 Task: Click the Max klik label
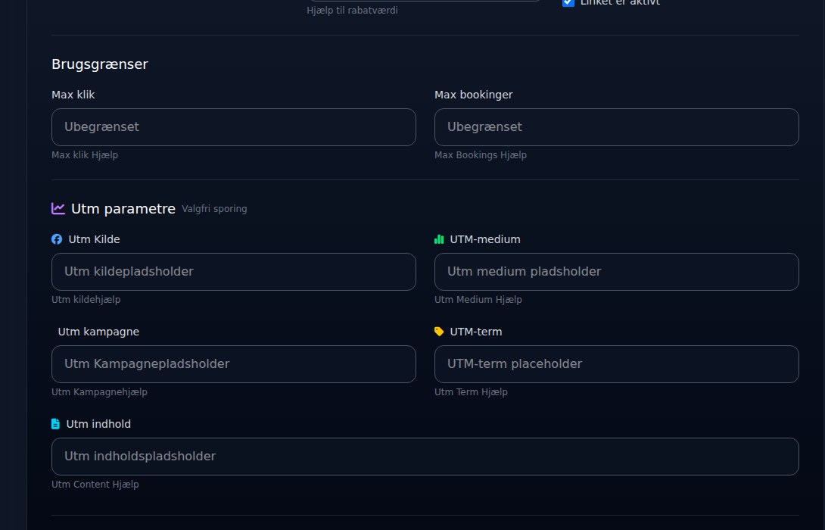click(73, 95)
